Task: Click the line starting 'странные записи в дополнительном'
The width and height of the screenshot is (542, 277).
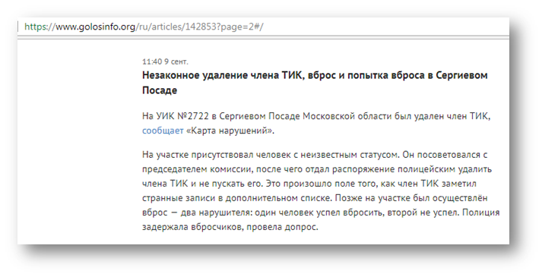Action: click(315, 198)
